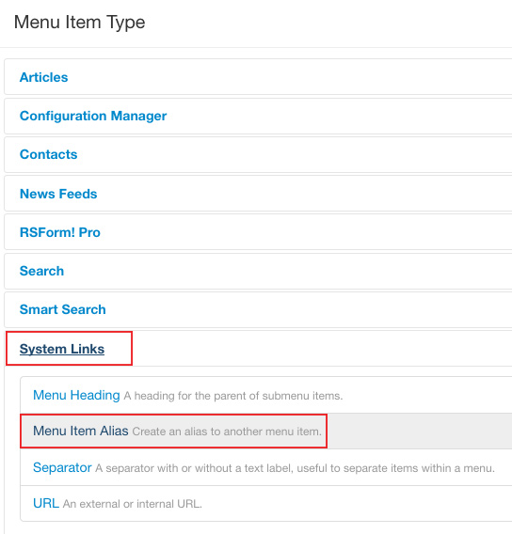Viewport: 512px width, 534px height.
Task: Expand the News Feeds section
Action: (x=58, y=194)
